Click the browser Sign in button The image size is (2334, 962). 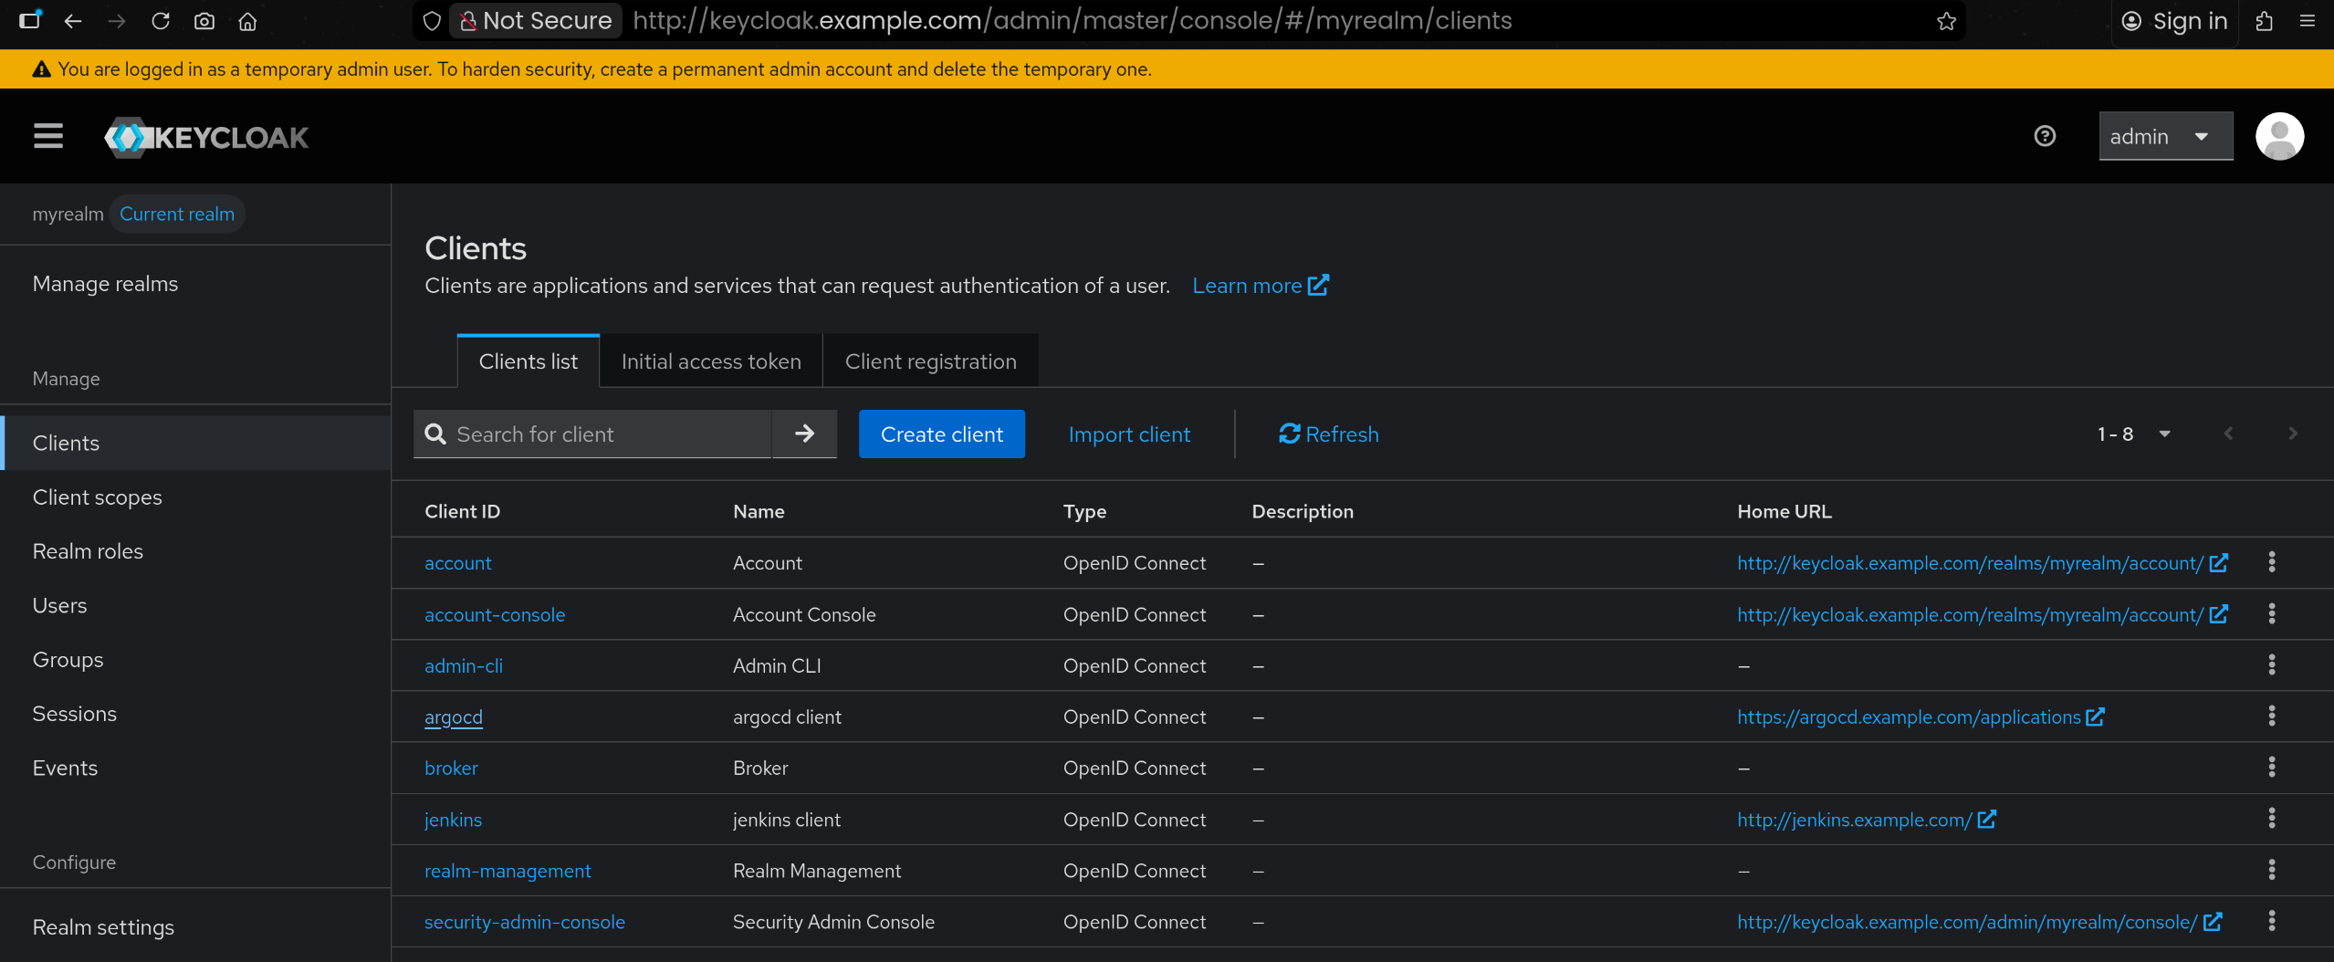coord(2175,21)
